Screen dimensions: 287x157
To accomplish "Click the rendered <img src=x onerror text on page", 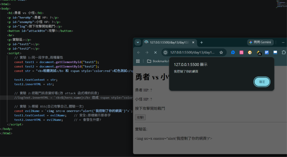I will pos(173,138).
